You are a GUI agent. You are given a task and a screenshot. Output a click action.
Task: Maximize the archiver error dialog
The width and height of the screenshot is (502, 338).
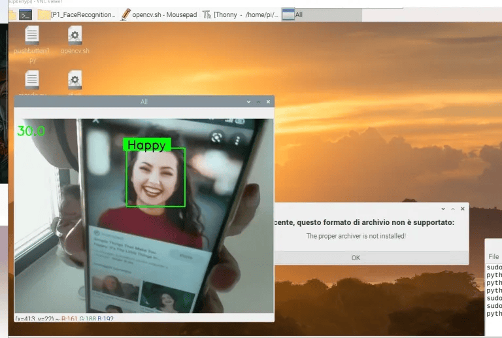[x=453, y=209]
